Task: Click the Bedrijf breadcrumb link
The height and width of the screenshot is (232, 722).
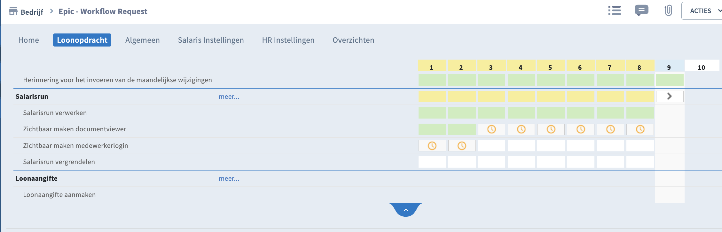Action: click(32, 12)
